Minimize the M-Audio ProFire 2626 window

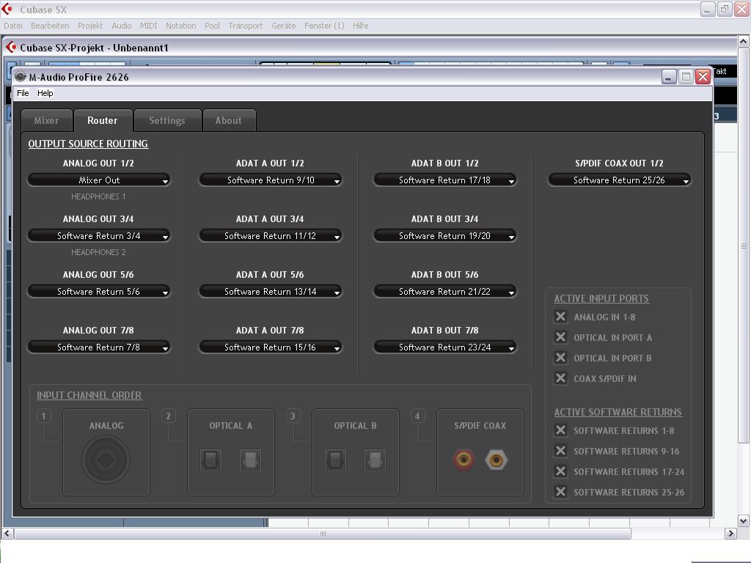[669, 76]
